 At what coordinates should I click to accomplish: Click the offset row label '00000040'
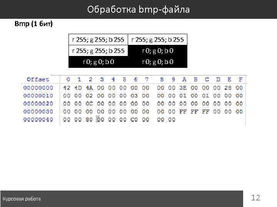click(38, 120)
